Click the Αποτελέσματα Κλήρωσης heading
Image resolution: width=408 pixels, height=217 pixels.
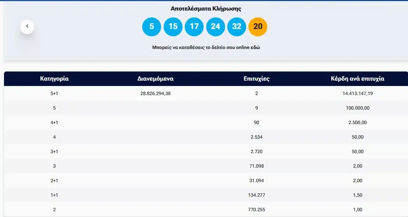click(x=206, y=9)
